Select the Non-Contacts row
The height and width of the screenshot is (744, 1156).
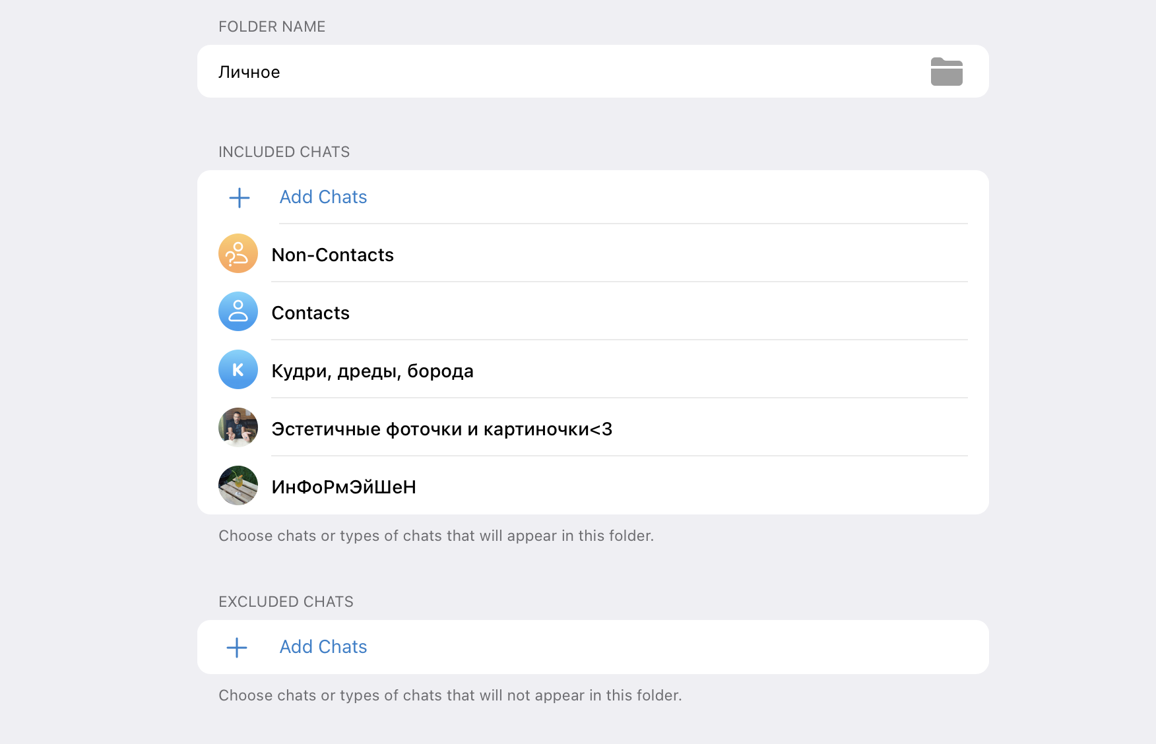click(593, 255)
